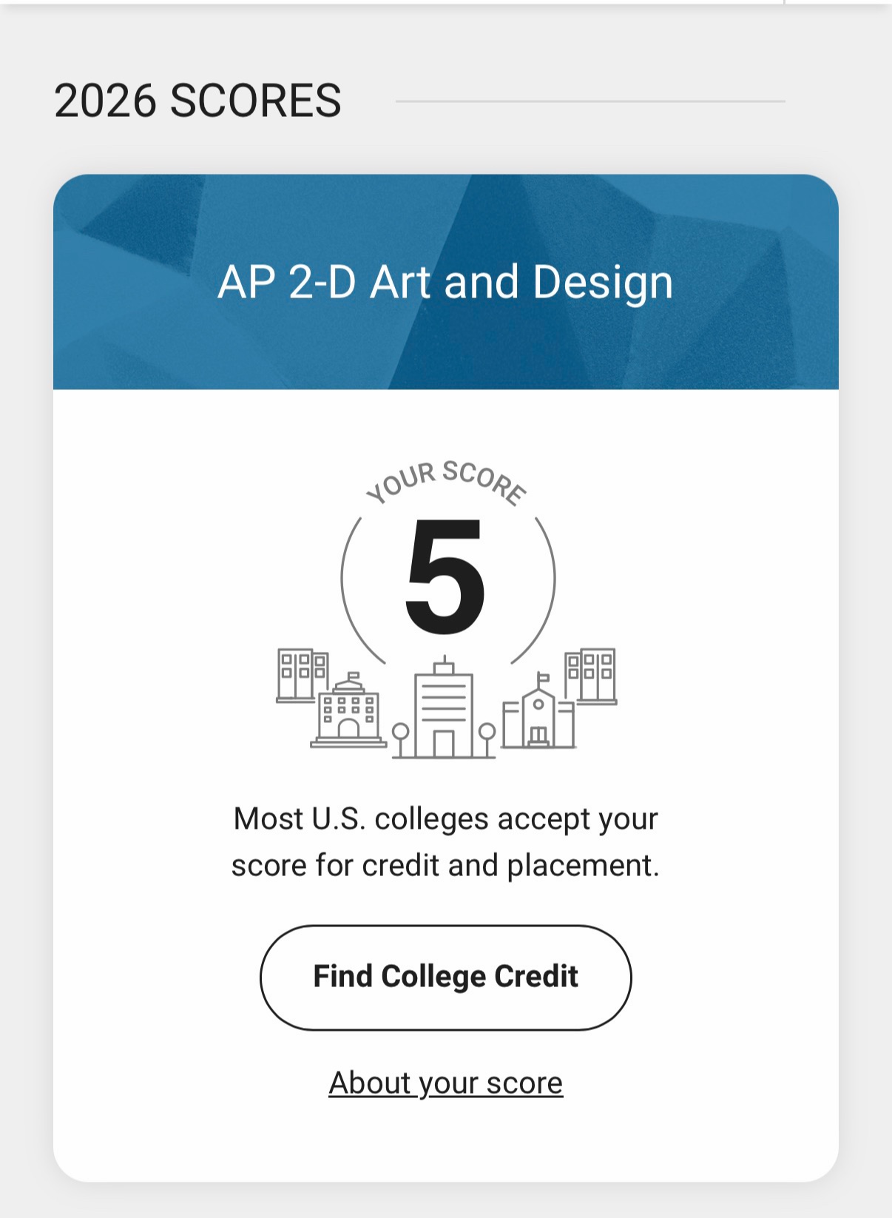The height and width of the screenshot is (1218, 892).
Task: Click the small flag atop the schoolhouse
Action: (543, 679)
